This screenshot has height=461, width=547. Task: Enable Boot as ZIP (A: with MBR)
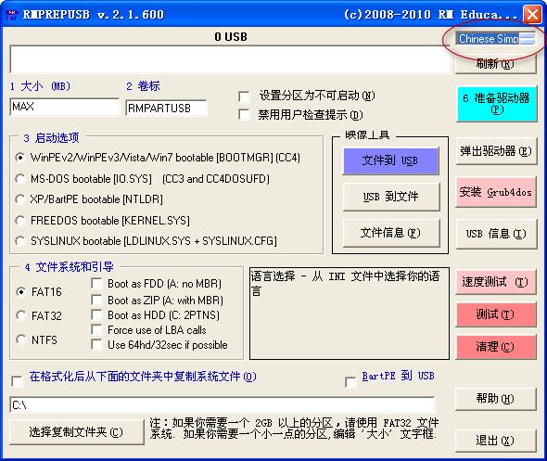[96, 300]
